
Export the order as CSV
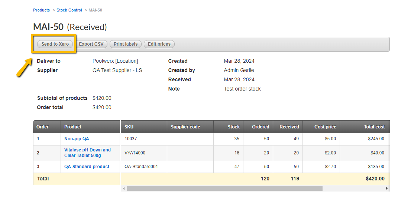(x=91, y=44)
